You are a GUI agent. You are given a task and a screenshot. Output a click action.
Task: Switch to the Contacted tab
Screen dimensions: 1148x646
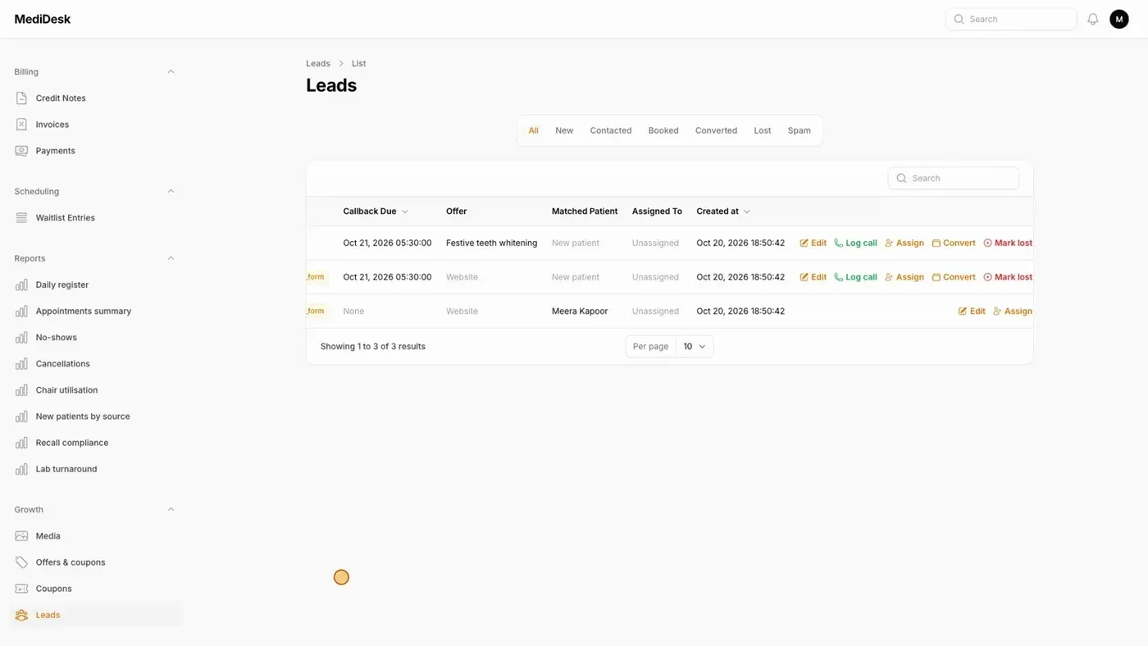coord(611,130)
